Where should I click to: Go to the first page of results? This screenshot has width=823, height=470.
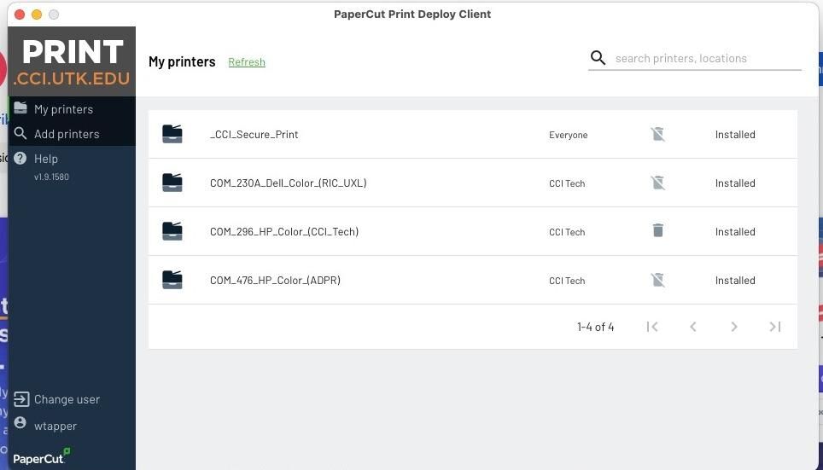[652, 327]
